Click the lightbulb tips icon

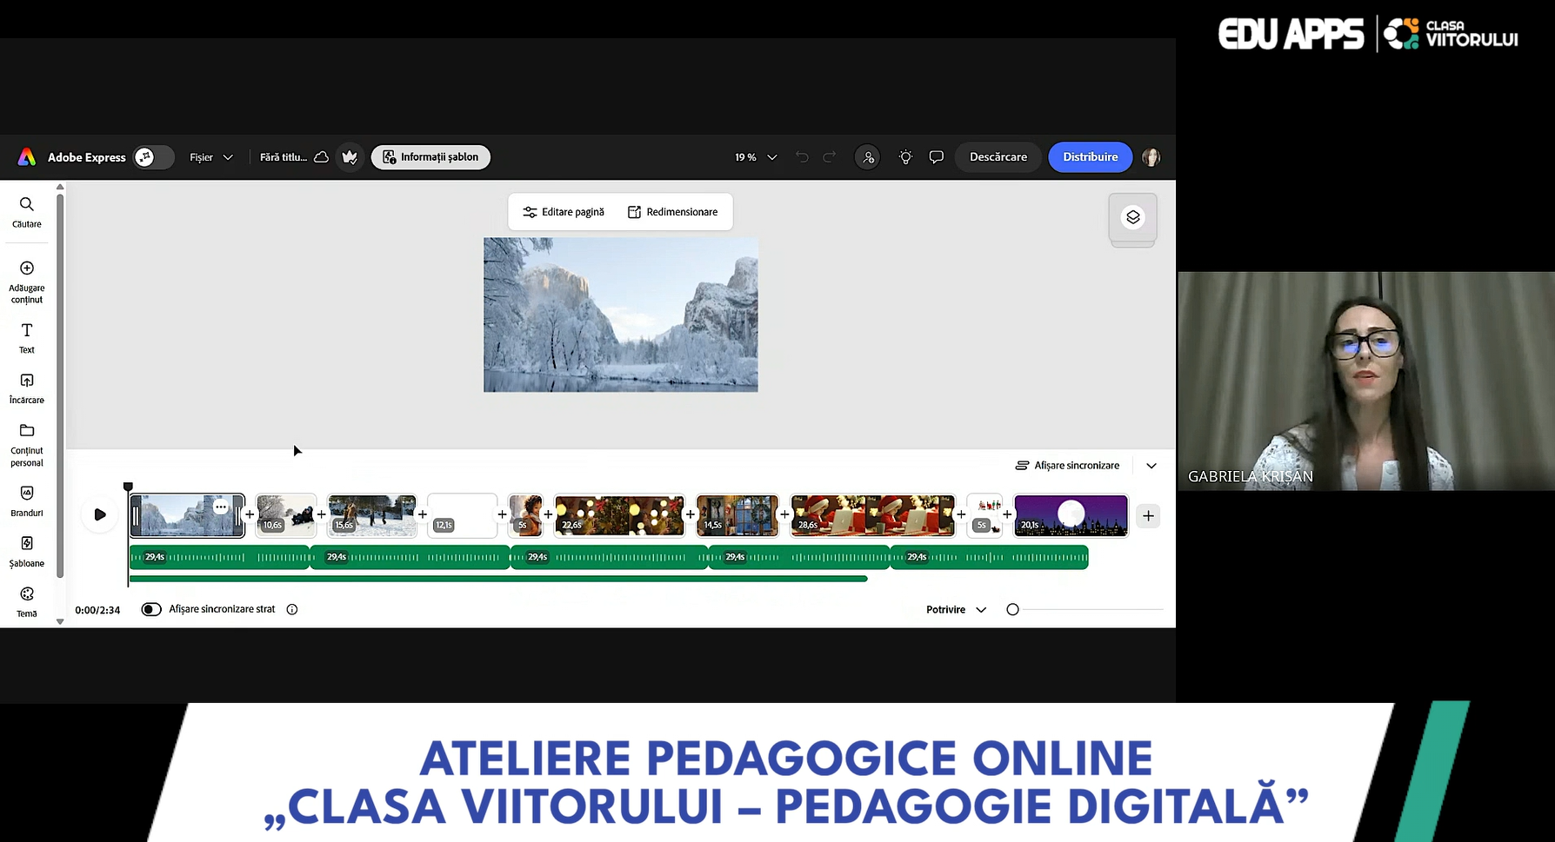click(905, 157)
